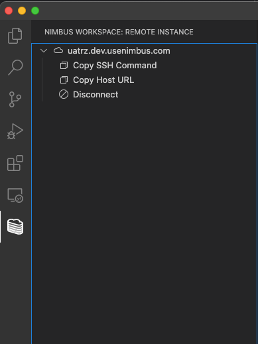Click the Nimbus Workspace: Remote Instance header
The image size is (258, 344).
coord(119,32)
